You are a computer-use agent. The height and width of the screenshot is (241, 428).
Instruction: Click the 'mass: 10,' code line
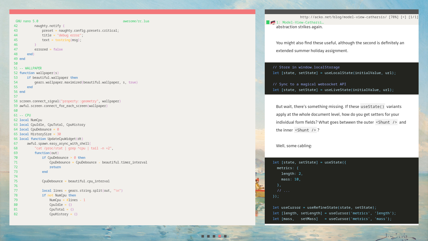[291, 179]
